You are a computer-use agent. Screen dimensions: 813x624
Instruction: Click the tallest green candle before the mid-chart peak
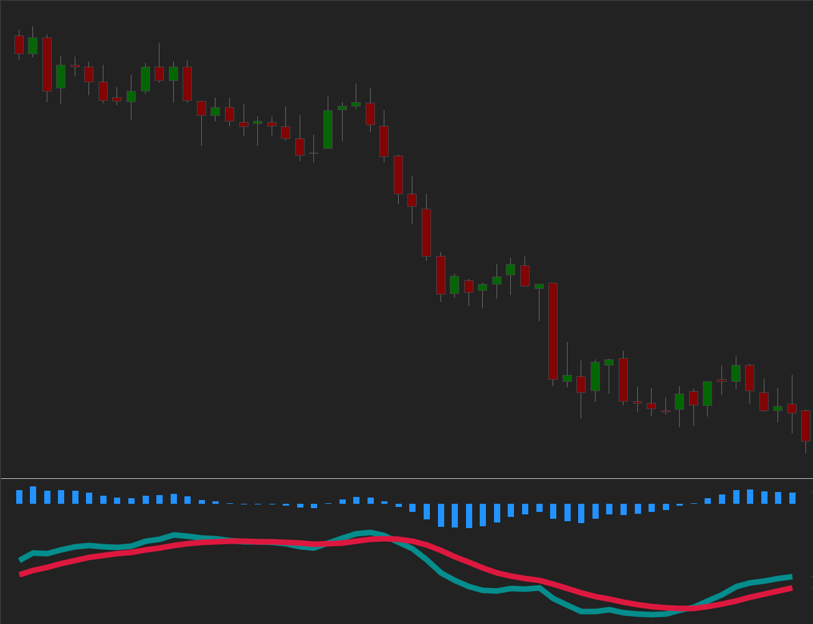328,130
